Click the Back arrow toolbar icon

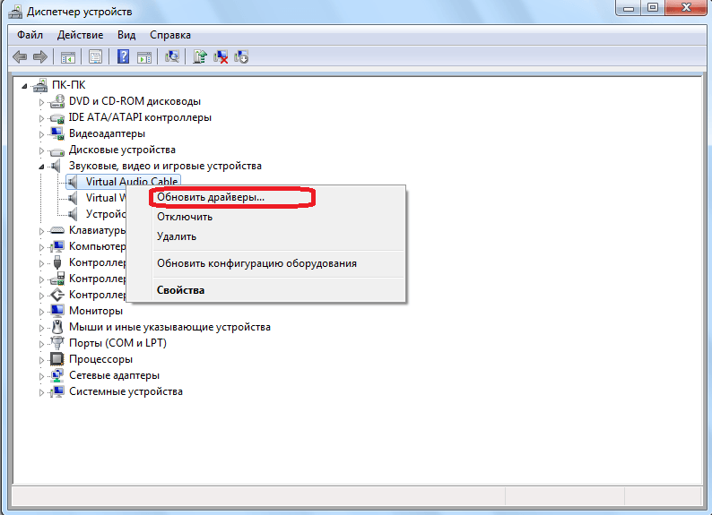tap(19, 56)
